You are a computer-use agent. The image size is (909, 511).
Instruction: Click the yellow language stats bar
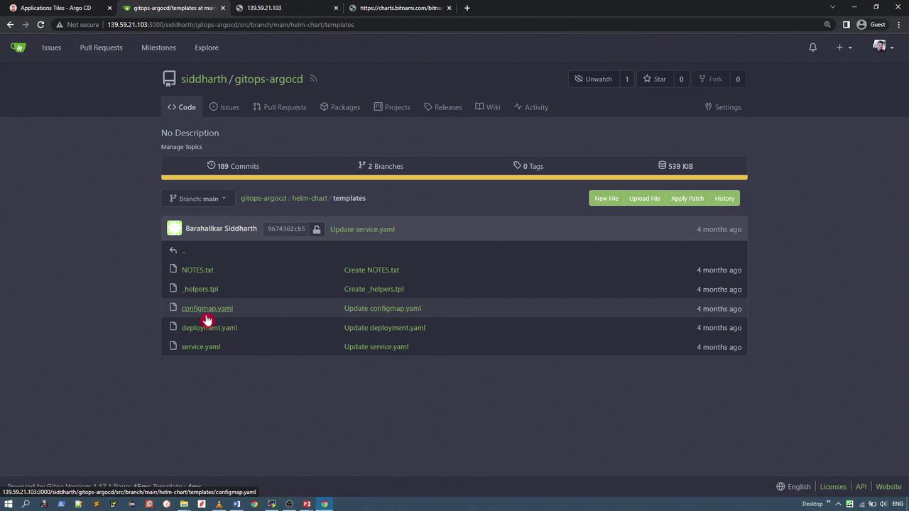[454, 177]
